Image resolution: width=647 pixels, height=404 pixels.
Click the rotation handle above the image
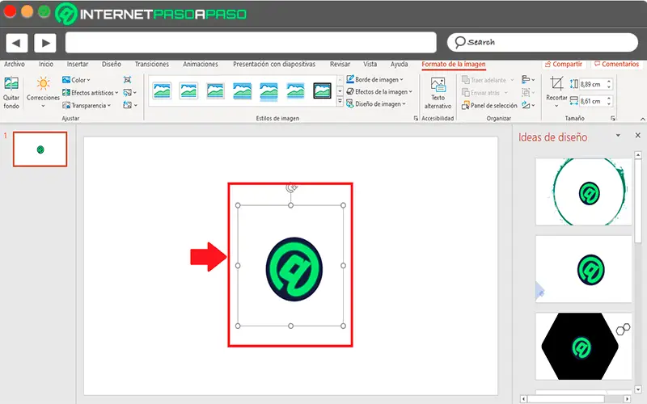coord(291,187)
